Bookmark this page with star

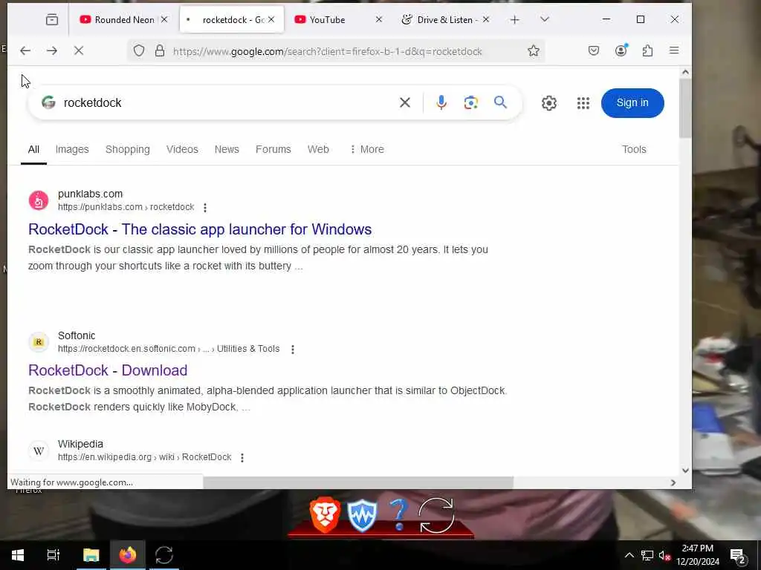(534, 51)
